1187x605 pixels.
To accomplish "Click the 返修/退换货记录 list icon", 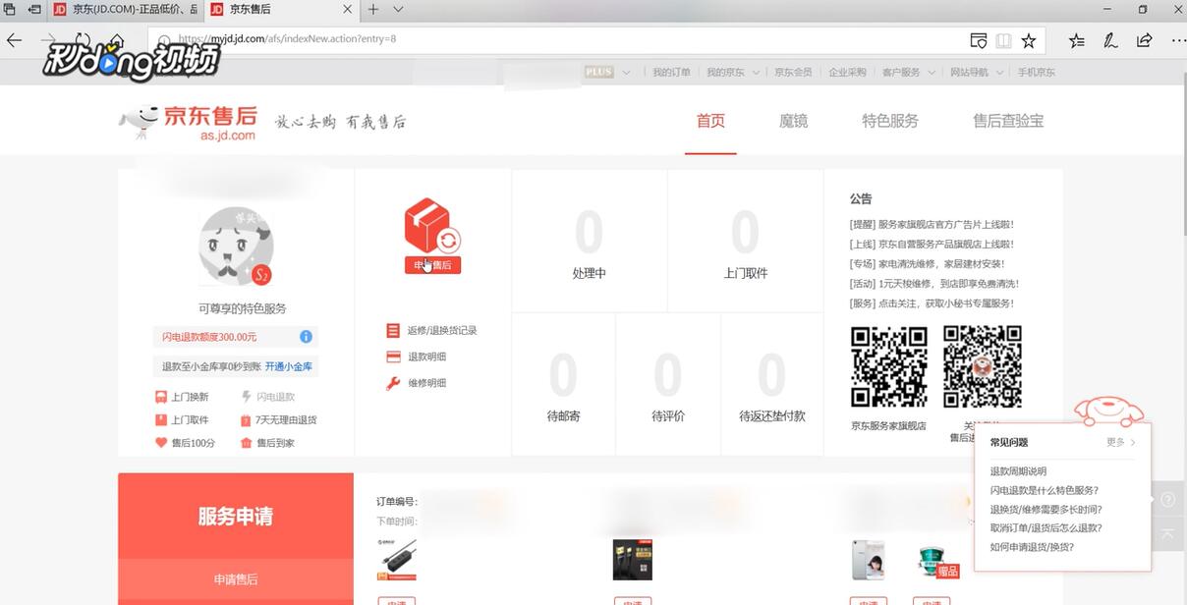I will point(393,331).
